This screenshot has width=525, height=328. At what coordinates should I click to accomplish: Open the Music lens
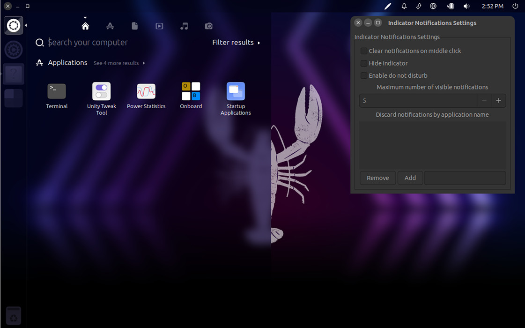tap(184, 26)
